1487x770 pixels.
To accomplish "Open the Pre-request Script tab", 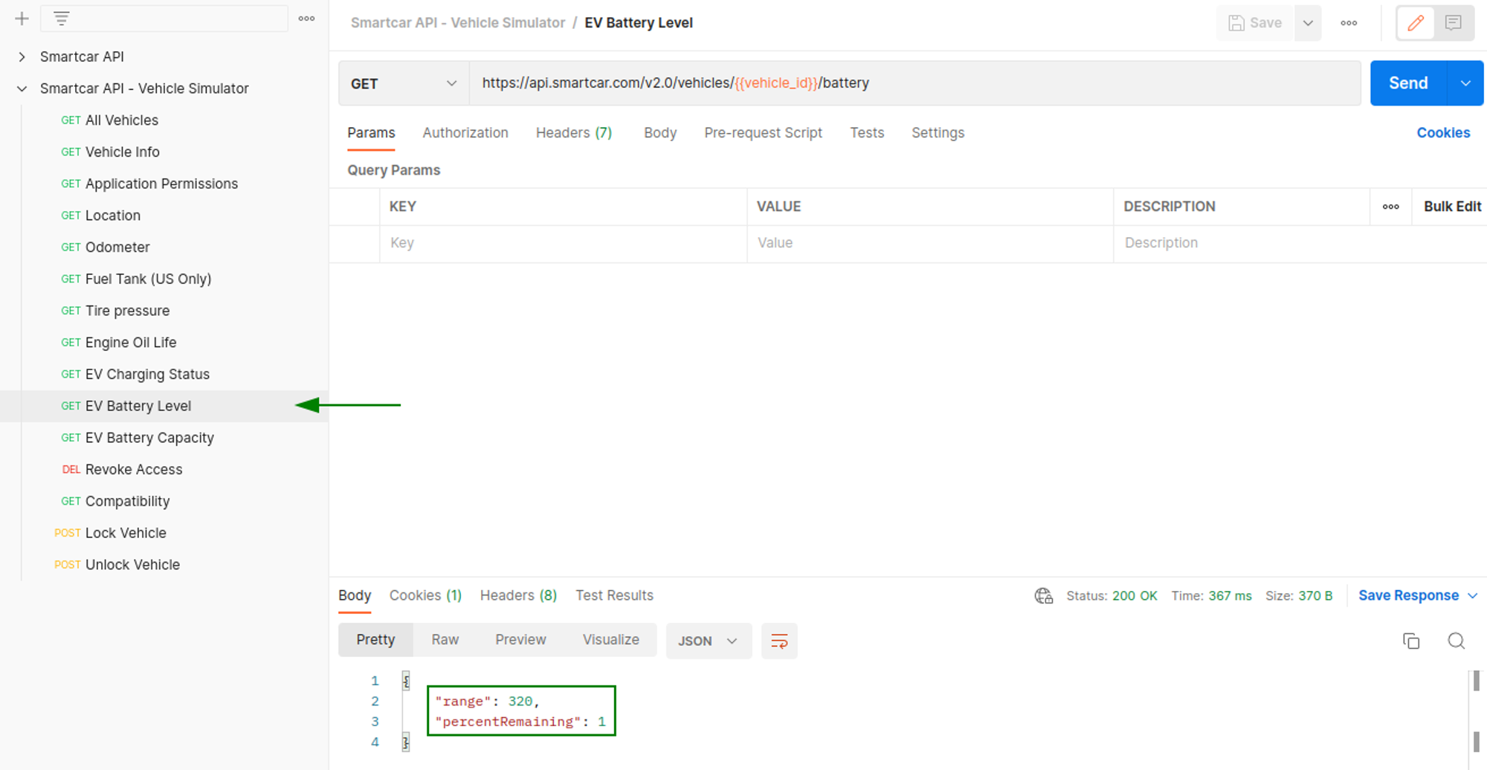I will coord(763,133).
